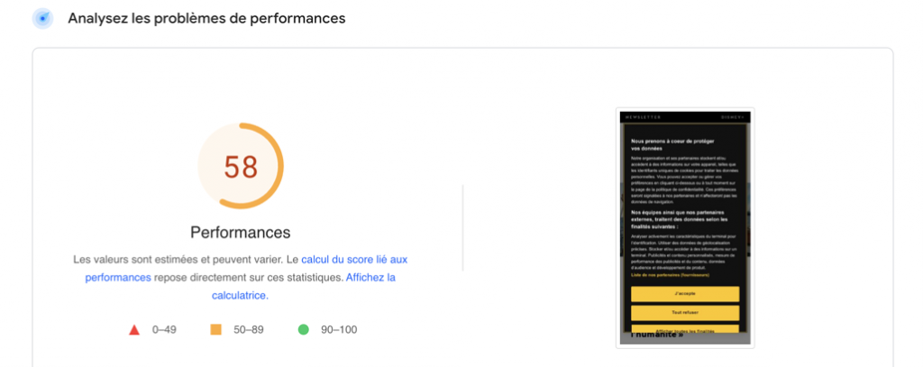This screenshot has width=923, height=367.
Task: Click "DISNEY+" in the preview header
Action: pos(734,117)
